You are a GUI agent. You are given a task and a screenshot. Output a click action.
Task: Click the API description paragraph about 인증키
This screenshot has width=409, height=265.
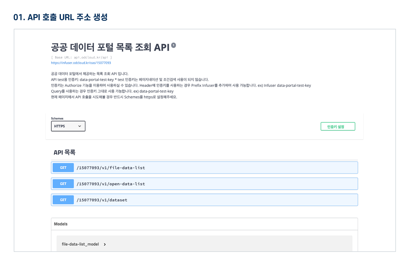181,85
